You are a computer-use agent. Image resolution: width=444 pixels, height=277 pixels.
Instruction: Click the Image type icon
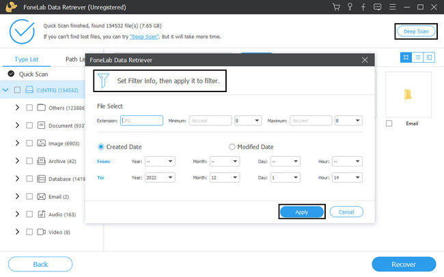point(42,143)
